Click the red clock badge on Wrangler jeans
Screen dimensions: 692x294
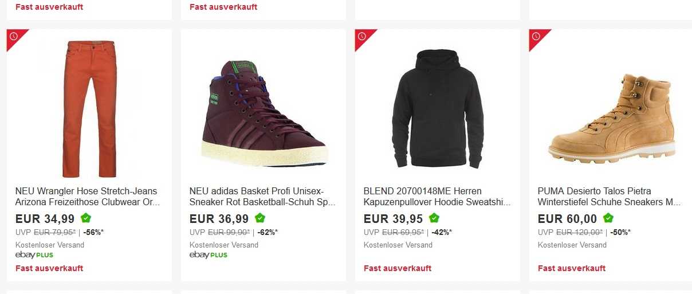14,37
